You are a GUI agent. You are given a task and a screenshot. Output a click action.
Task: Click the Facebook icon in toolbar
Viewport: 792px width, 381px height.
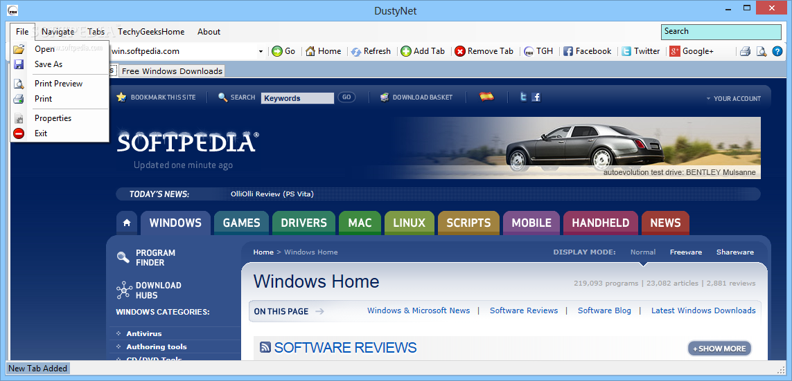tap(568, 51)
